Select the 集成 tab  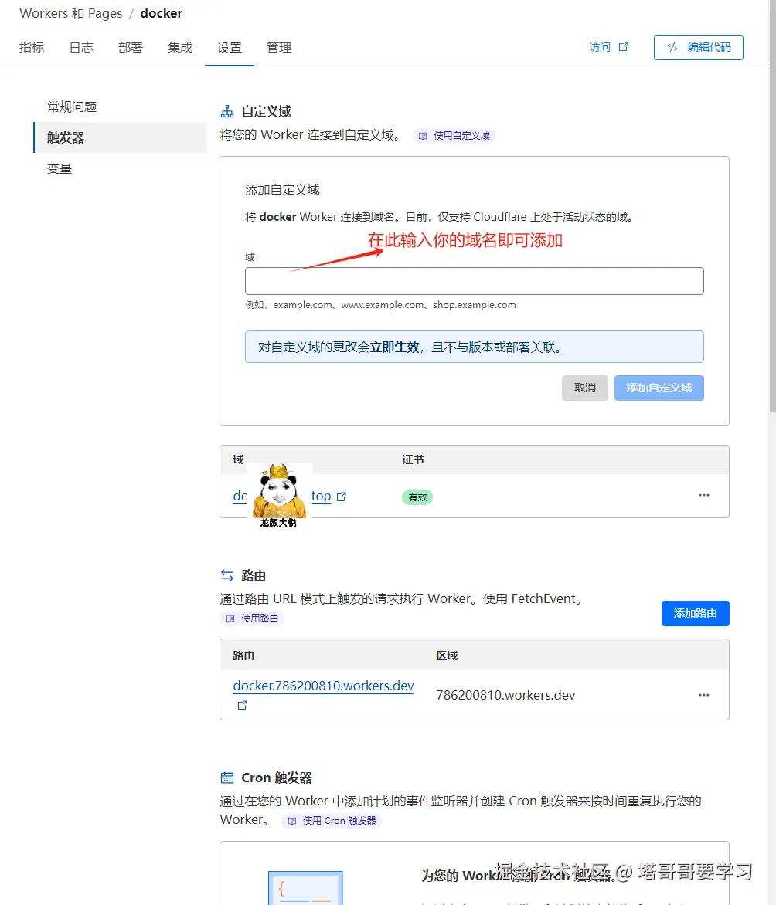(x=180, y=47)
